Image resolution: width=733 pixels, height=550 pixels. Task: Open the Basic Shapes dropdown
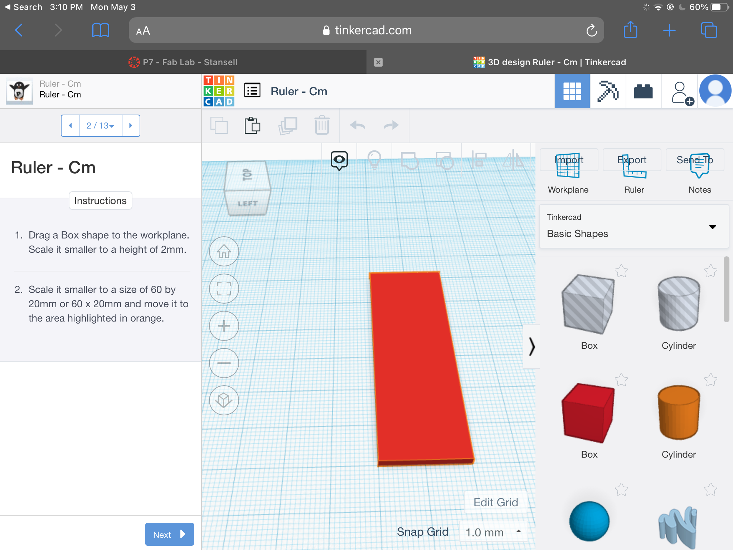pos(634,227)
